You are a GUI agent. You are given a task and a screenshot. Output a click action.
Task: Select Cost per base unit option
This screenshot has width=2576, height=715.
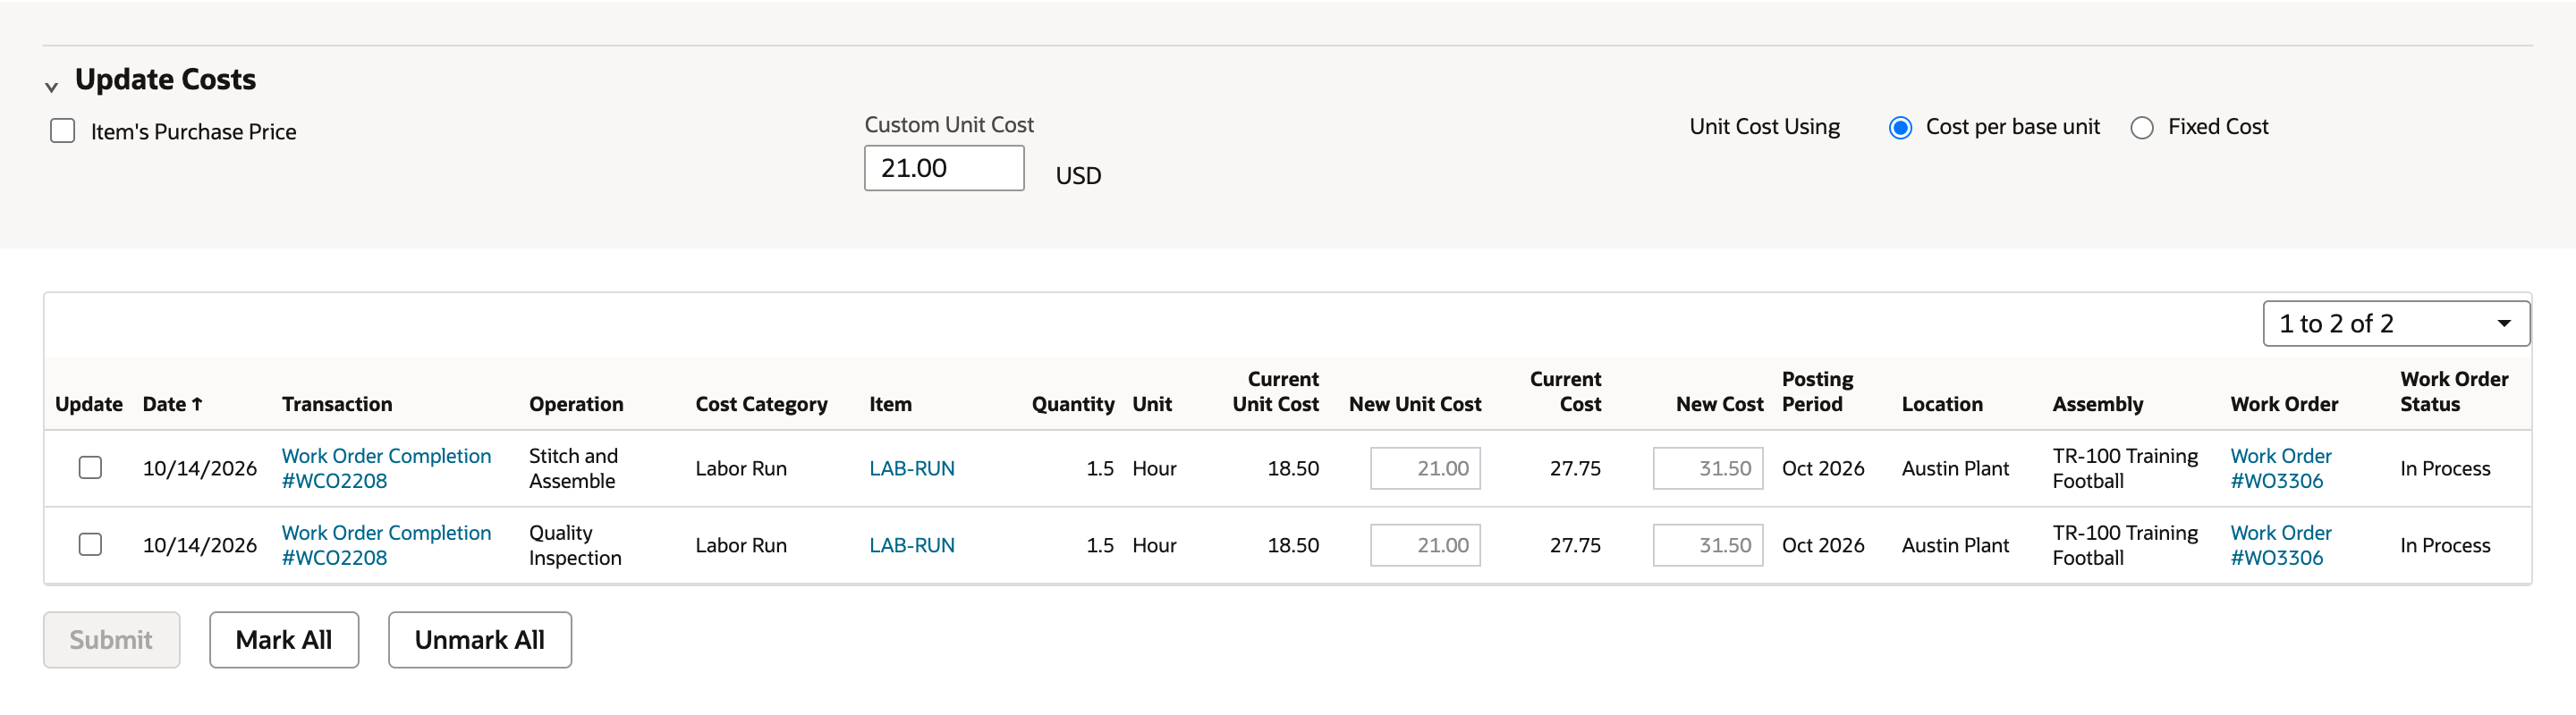[x=1900, y=128]
